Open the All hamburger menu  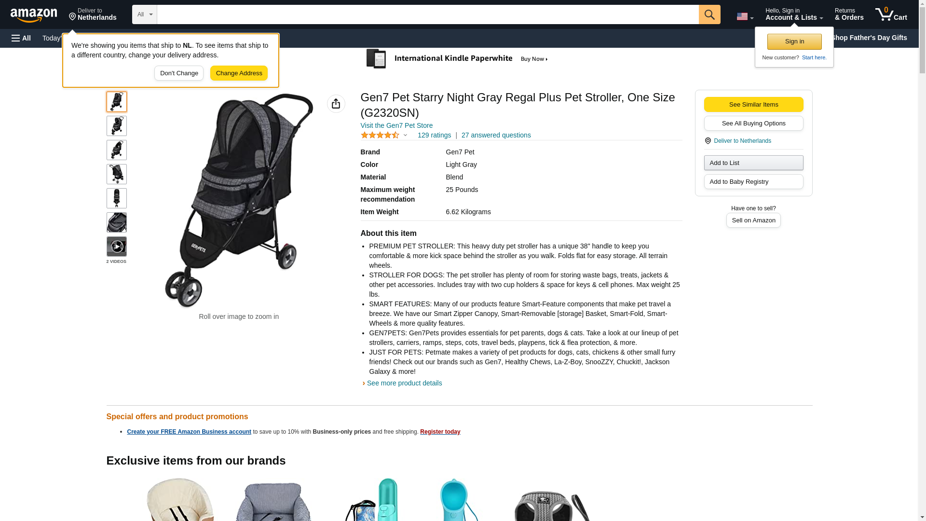(x=21, y=38)
